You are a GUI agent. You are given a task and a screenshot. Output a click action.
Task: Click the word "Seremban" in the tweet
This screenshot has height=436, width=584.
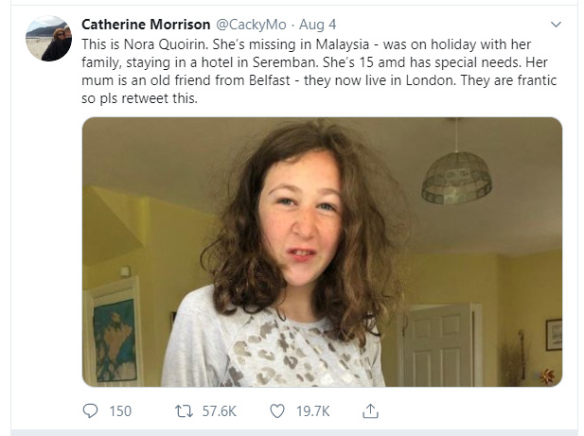pyautogui.click(x=286, y=62)
